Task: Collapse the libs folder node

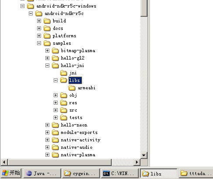Action: [x=55, y=81]
